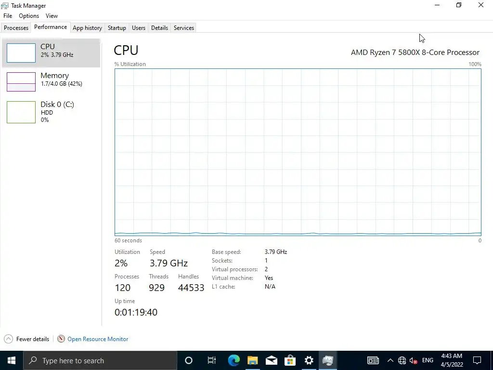The image size is (493, 370).
Task: Click the L1 cache N/A value
Action: click(270, 287)
